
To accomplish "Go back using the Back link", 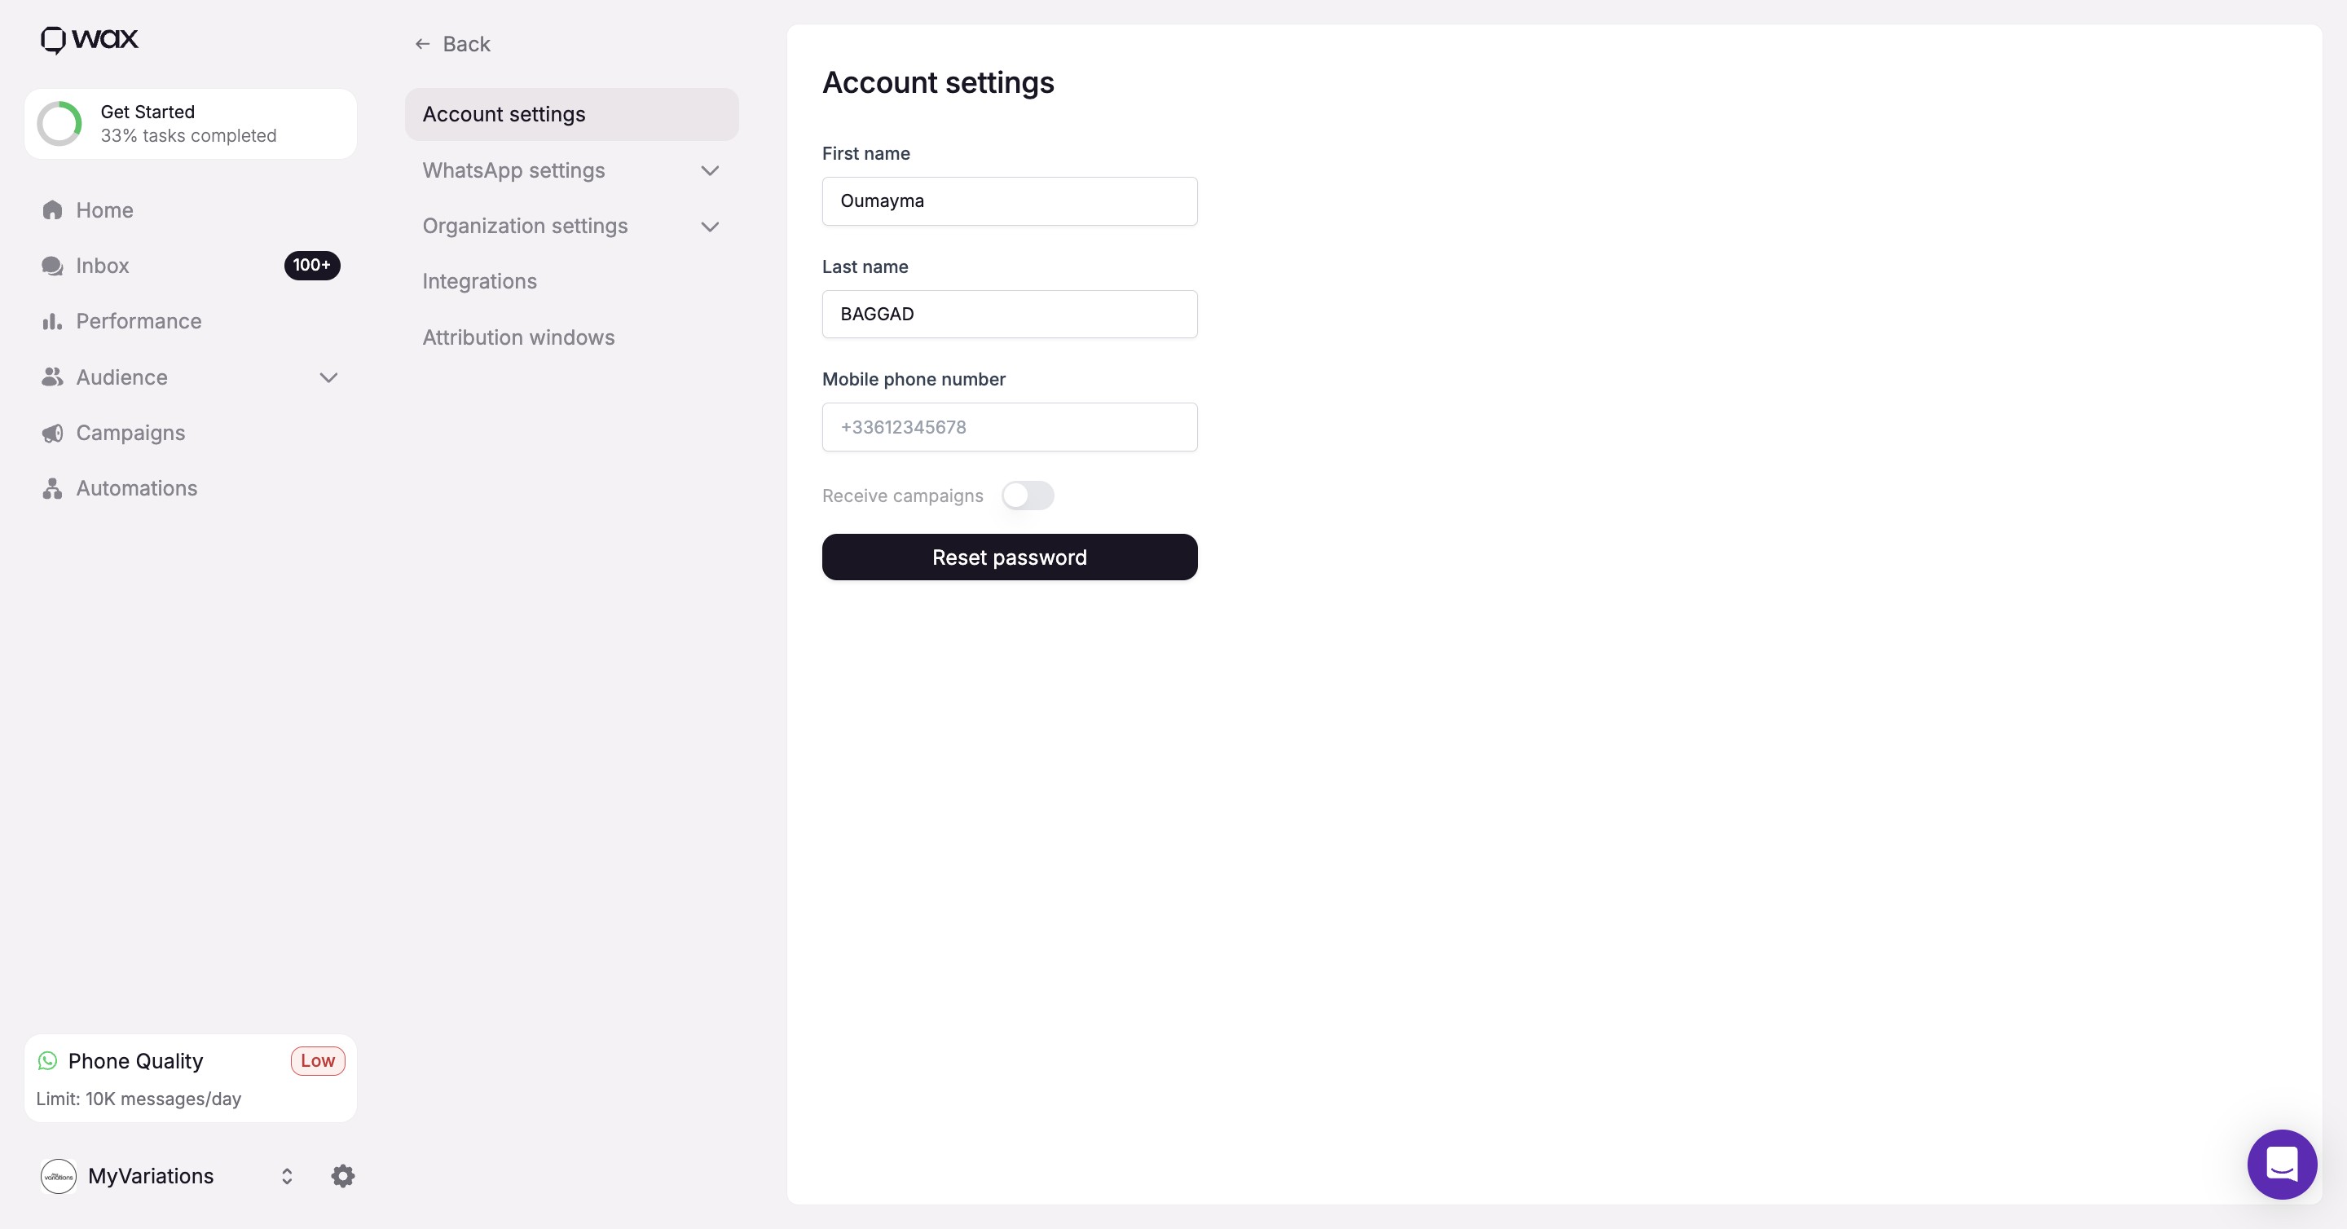I will click(x=453, y=44).
